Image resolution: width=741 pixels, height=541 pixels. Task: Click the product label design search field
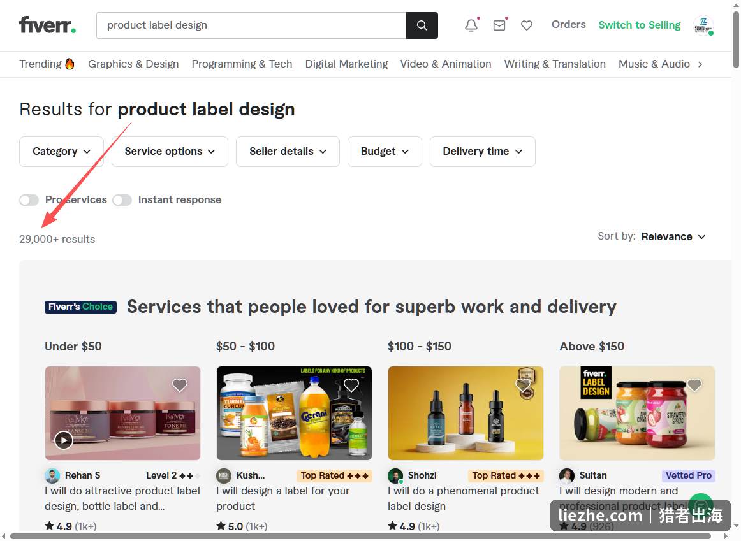click(251, 25)
